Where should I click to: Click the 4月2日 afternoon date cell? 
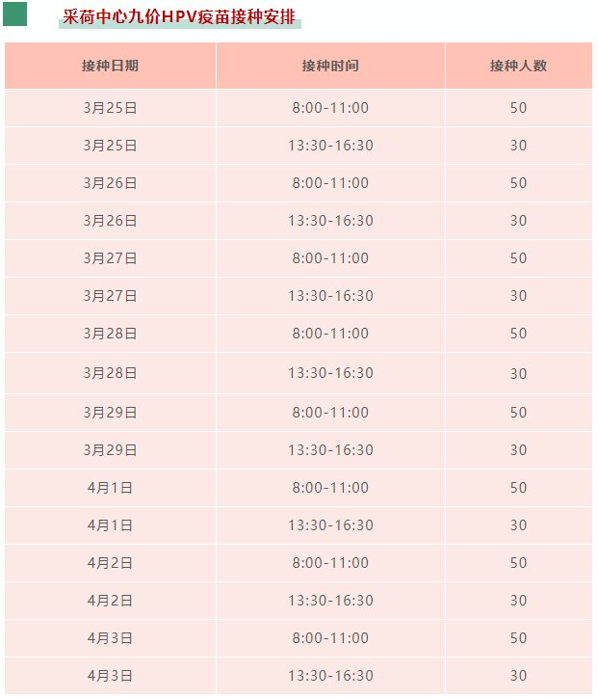point(110,601)
